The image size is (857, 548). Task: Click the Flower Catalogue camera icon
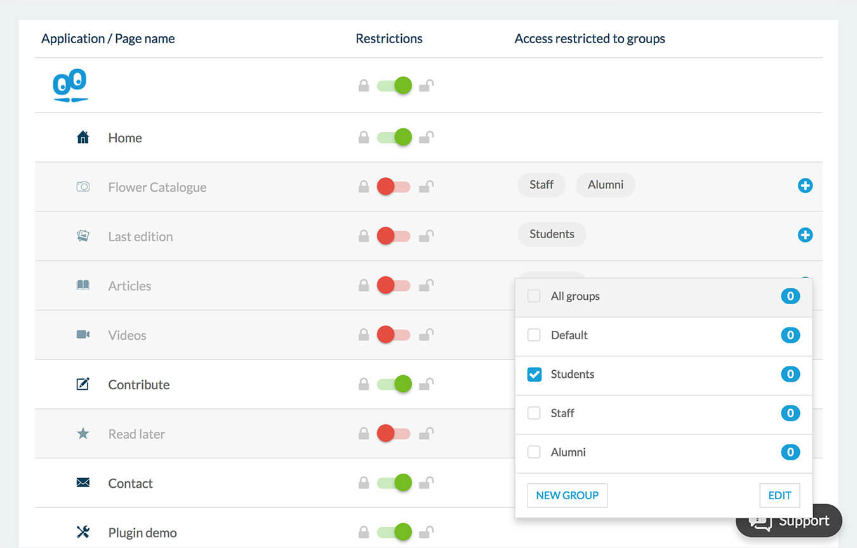[x=83, y=187]
